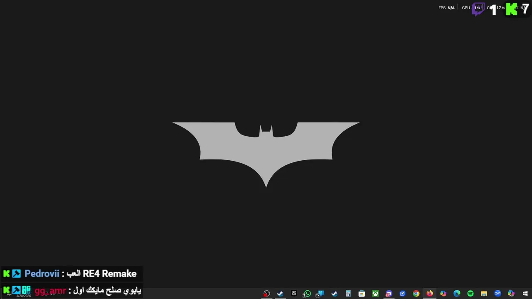Open File Explorer from the taskbar
Screen dimensions: 532x299
tap(484, 294)
